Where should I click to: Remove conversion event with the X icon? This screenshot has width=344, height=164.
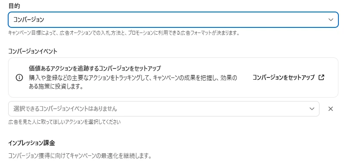click(x=331, y=109)
